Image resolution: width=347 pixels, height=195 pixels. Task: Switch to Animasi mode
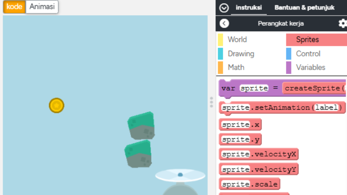[x=42, y=6]
